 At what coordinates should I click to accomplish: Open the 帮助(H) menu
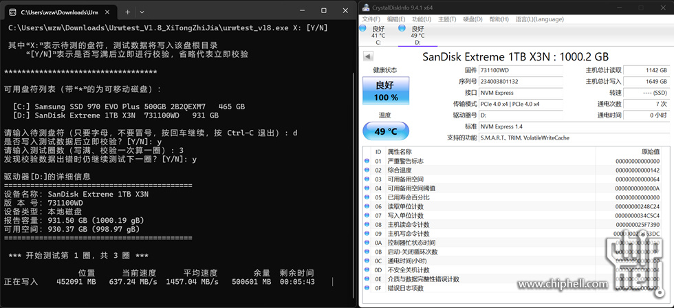499,19
